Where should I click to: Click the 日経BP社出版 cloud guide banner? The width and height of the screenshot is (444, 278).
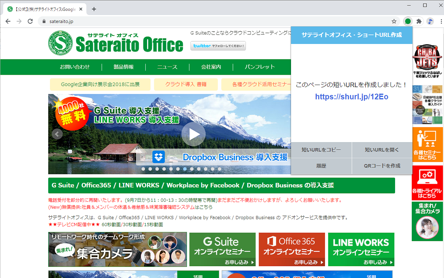click(428, 105)
